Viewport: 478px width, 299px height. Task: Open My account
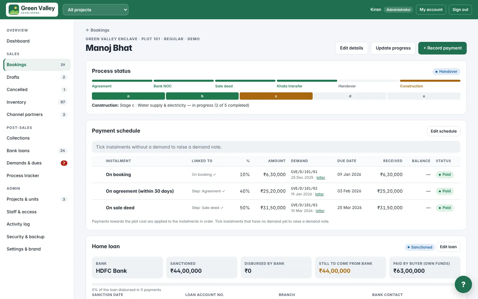tap(431, 10)
